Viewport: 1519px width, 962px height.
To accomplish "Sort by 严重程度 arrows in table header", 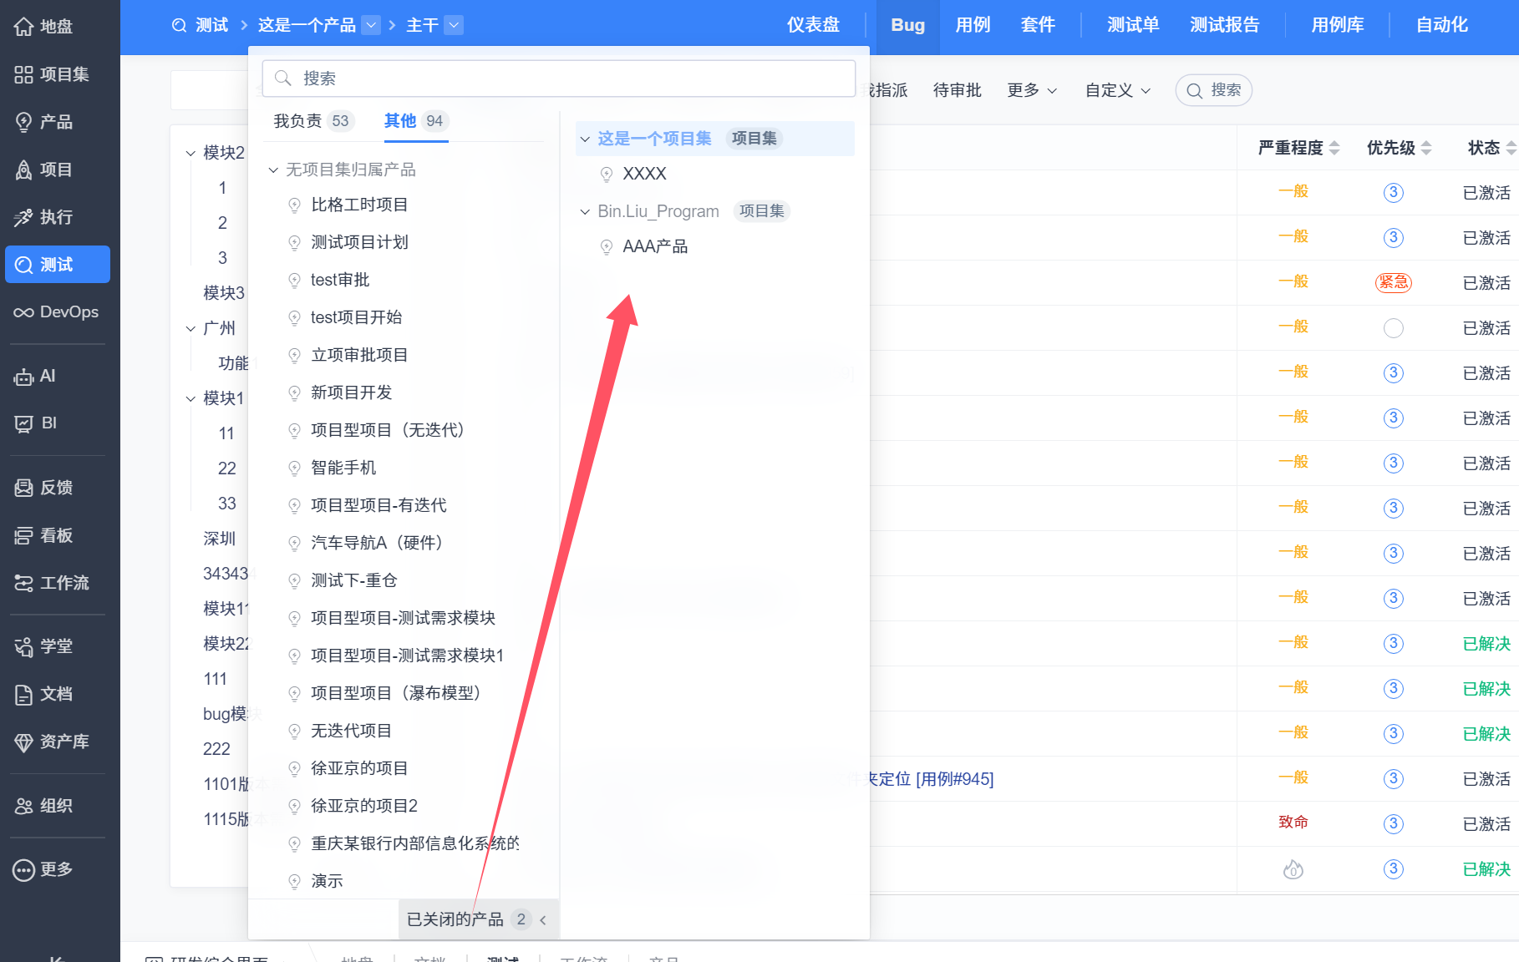I will pos(1334,148).
